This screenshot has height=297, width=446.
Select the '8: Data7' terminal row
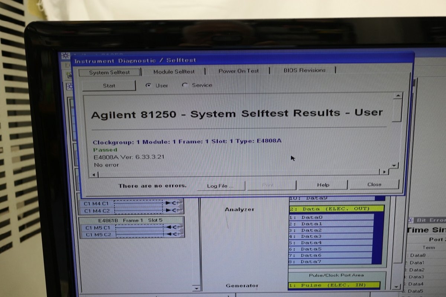[x=331, y=261]
